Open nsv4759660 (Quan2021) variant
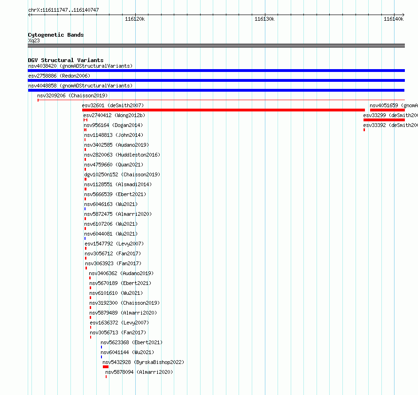Screen dimensions: 418x395 (114, 165)
